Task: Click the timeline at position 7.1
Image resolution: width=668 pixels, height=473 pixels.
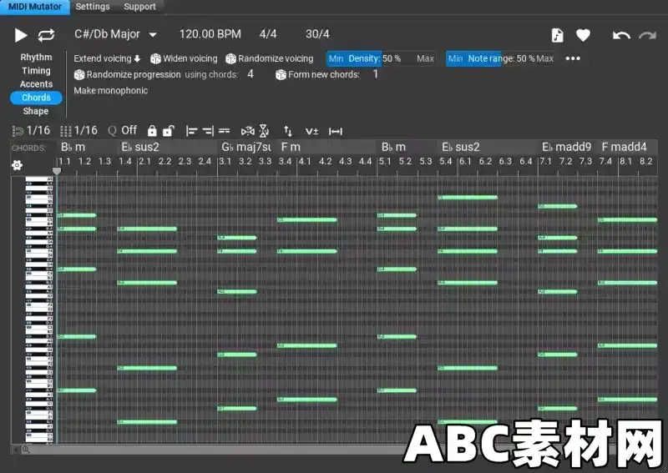Action: [x=545, y=161]
